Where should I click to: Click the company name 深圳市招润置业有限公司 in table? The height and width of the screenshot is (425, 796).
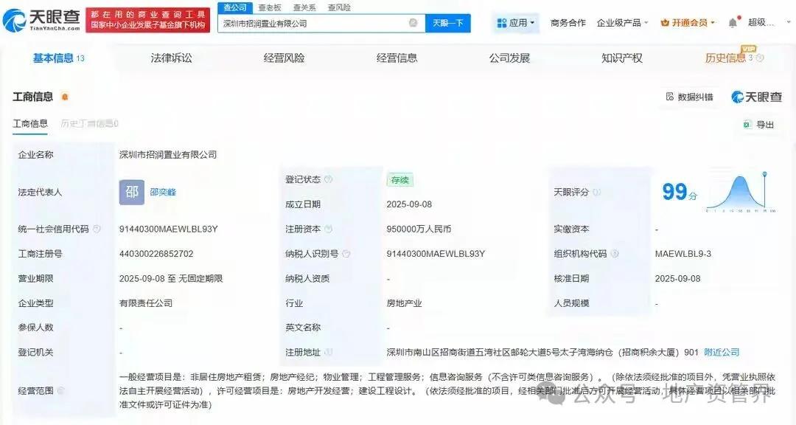click(x=168, y=154)
